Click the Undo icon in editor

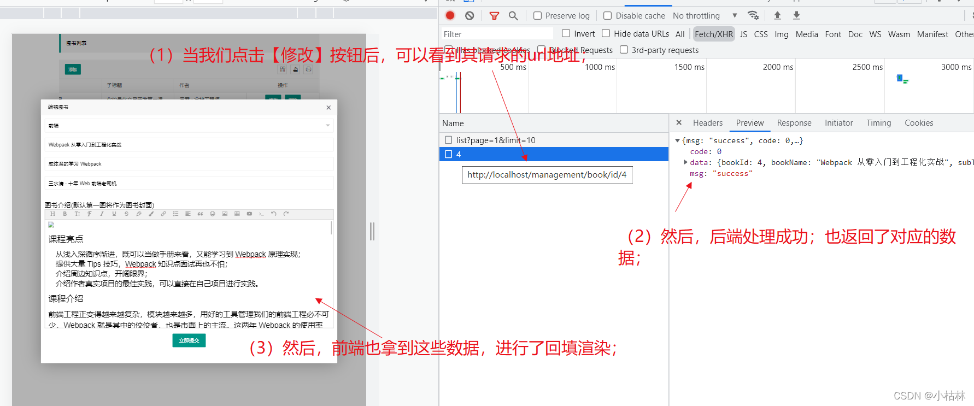[x=274, y=214]
